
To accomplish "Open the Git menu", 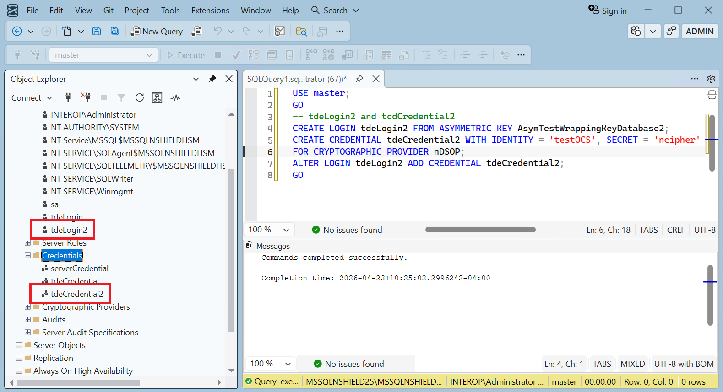I will click(x=109, y=10).
